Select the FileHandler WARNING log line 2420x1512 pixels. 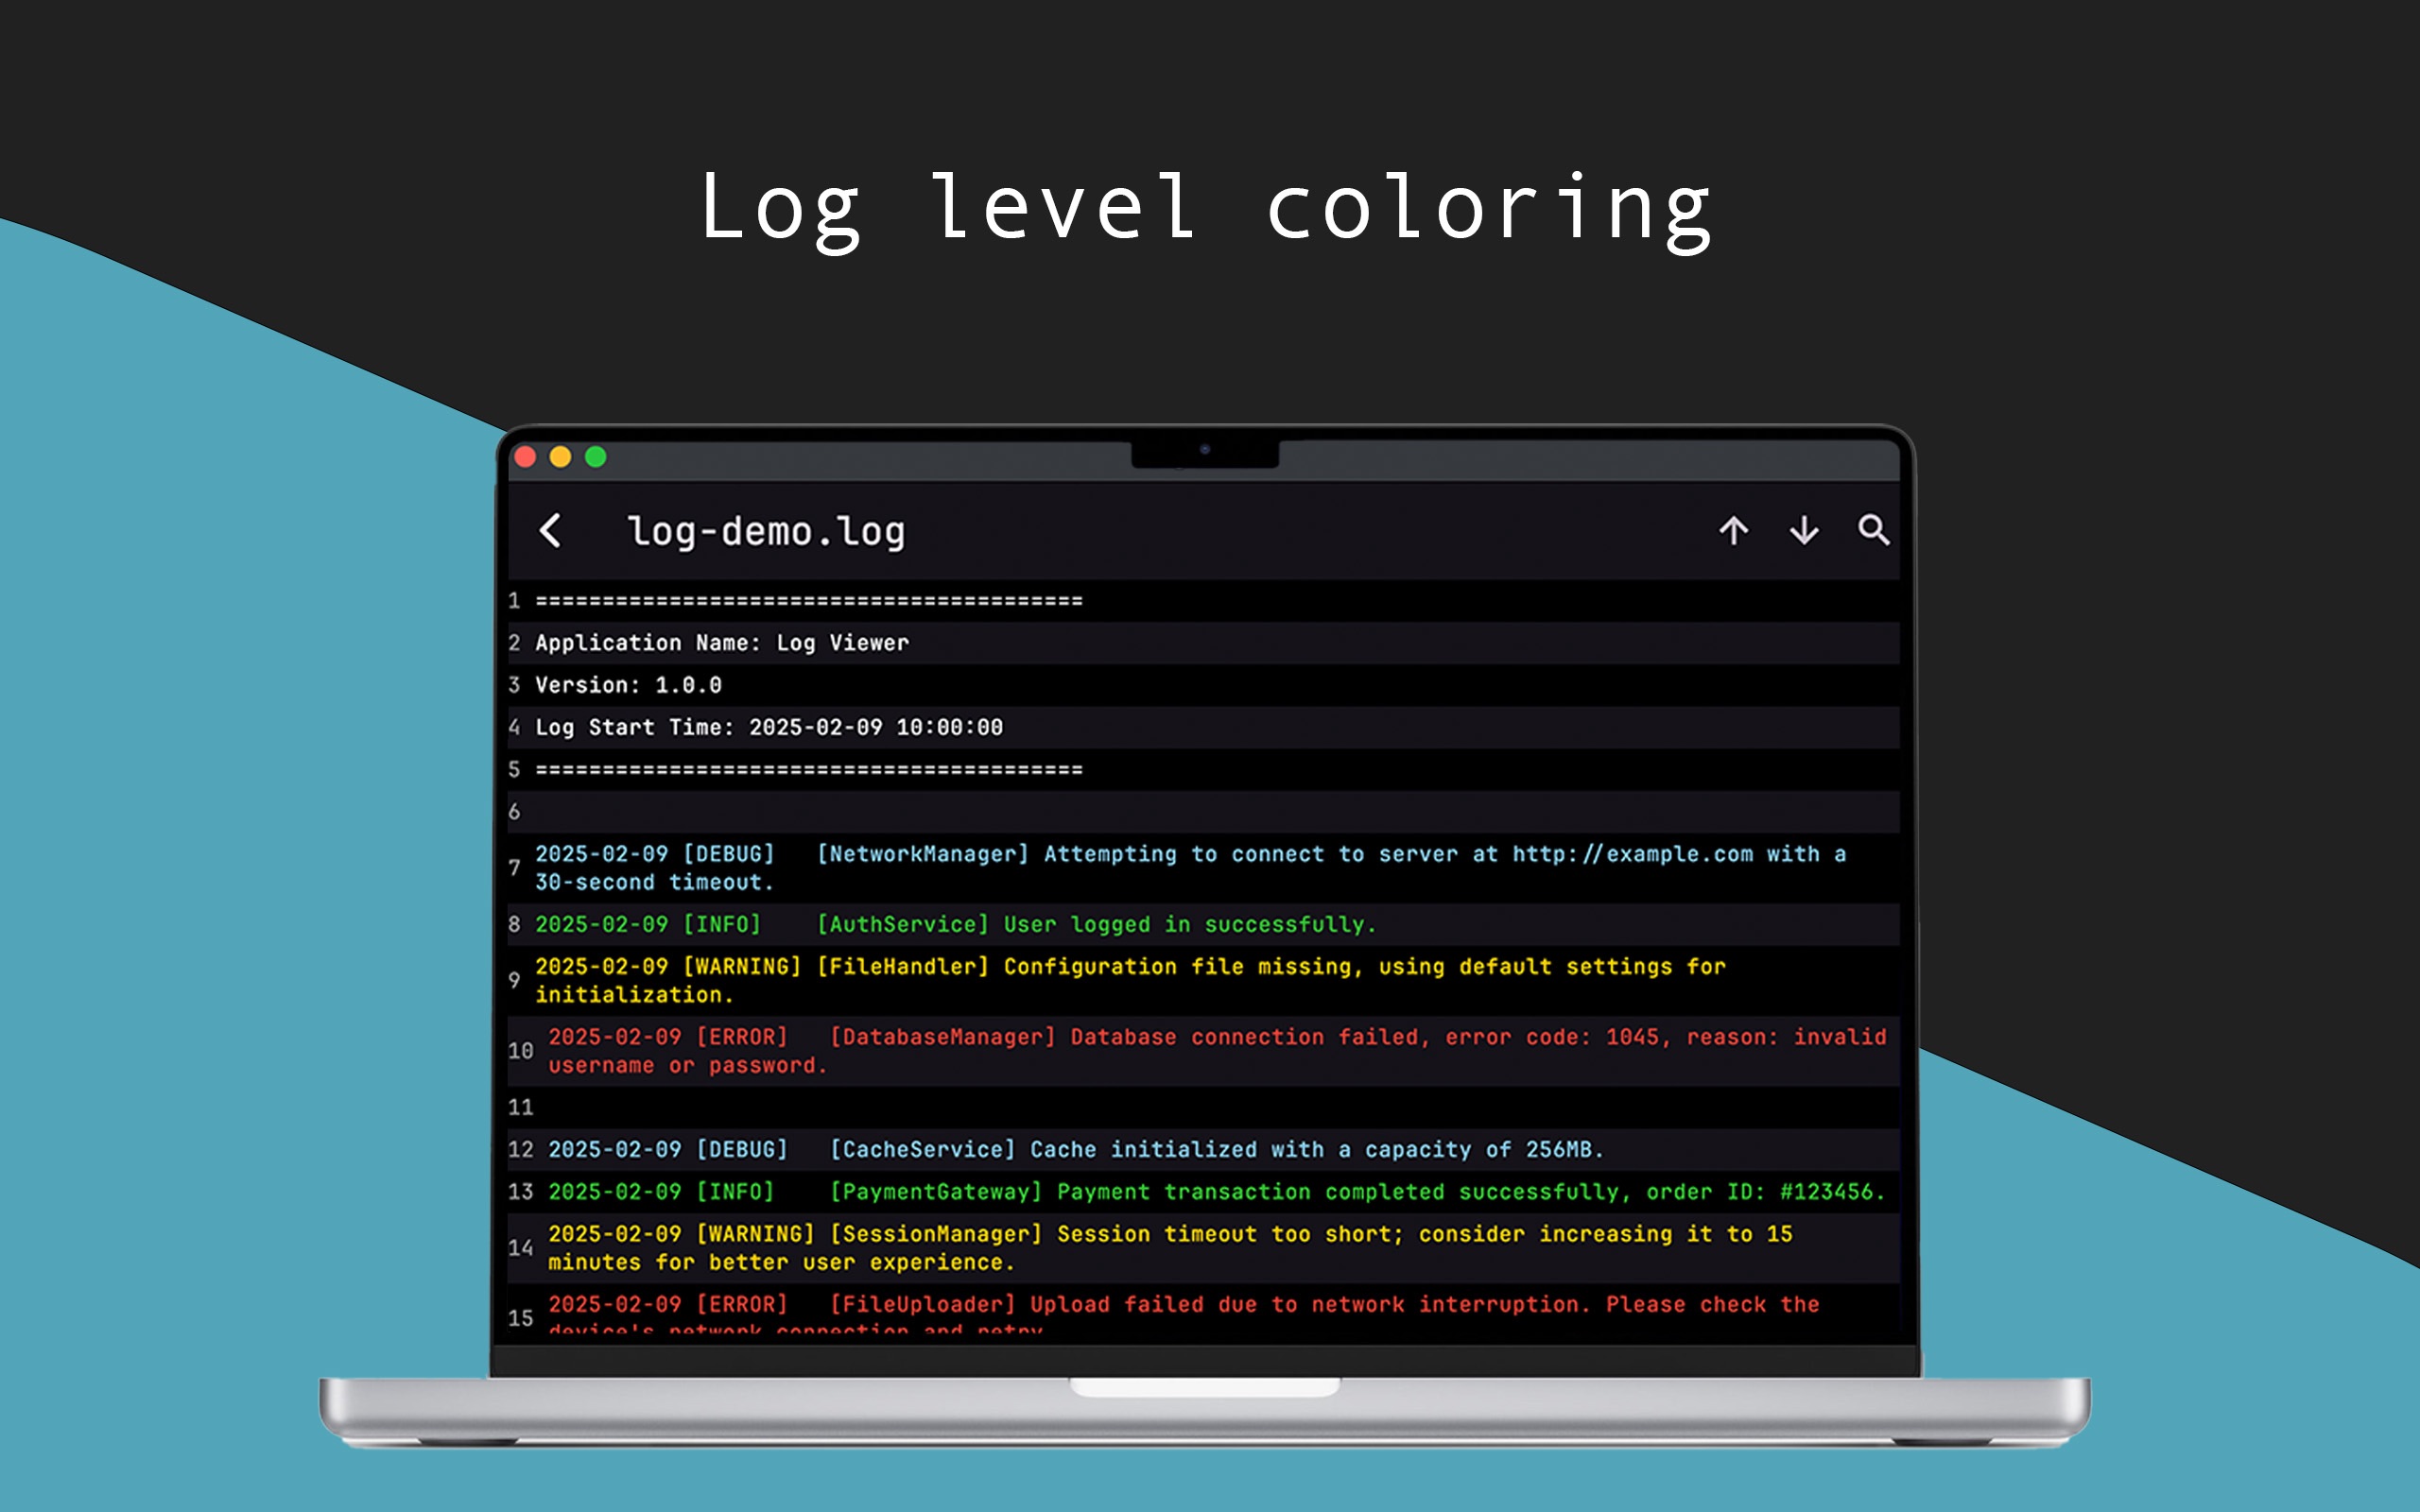coord(1204,980)
